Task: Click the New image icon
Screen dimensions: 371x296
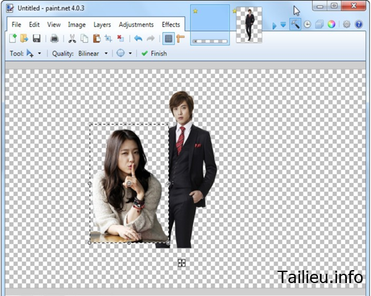Action: click(x=13, y=38)
